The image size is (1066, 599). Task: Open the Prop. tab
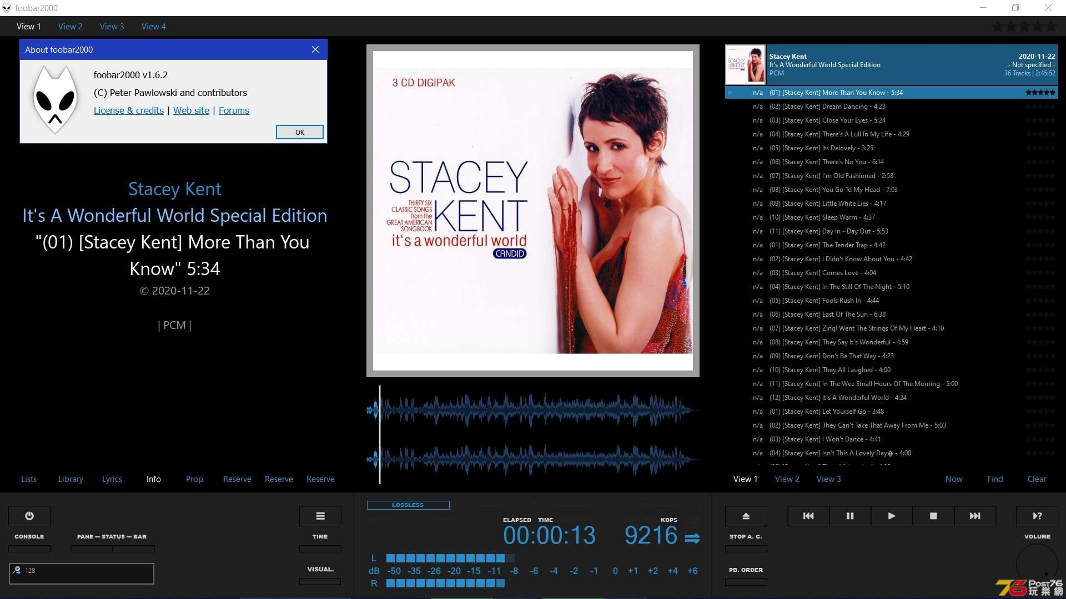(195, 479)
